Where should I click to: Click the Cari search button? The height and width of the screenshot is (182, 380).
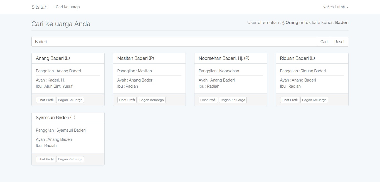coord(324,41)
